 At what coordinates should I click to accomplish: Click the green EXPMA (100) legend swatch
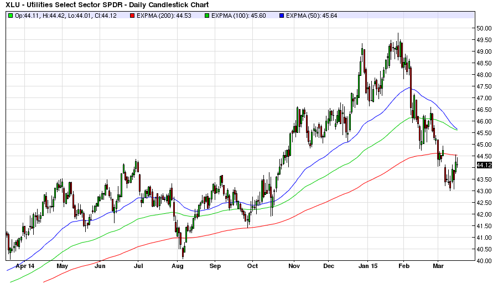pyautogui.click(x=207, y=16)
